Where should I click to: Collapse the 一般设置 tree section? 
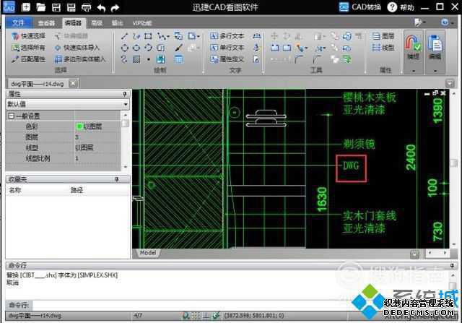coord(12,116)
